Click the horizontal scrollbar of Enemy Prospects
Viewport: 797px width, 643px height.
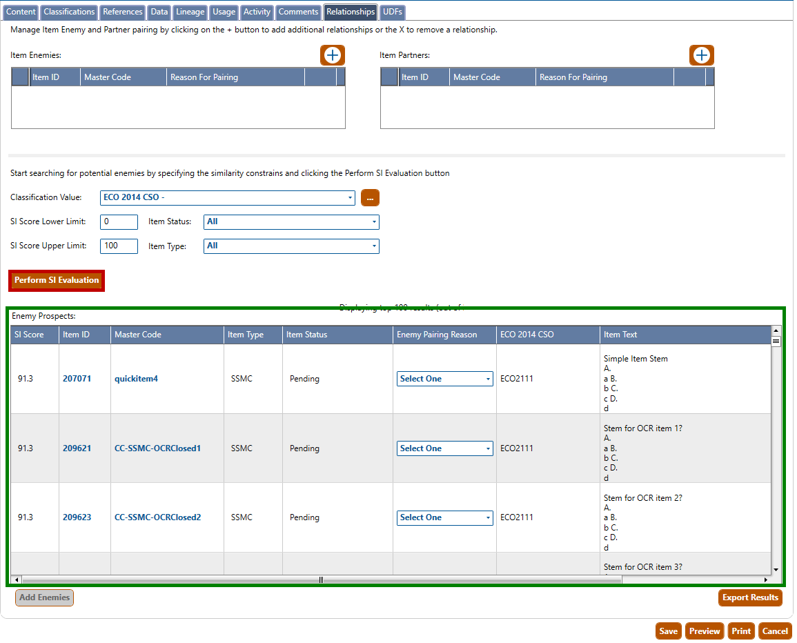[x=321, y=580]
